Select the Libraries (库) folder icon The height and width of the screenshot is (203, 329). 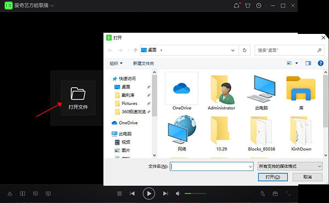click(301, 92)
